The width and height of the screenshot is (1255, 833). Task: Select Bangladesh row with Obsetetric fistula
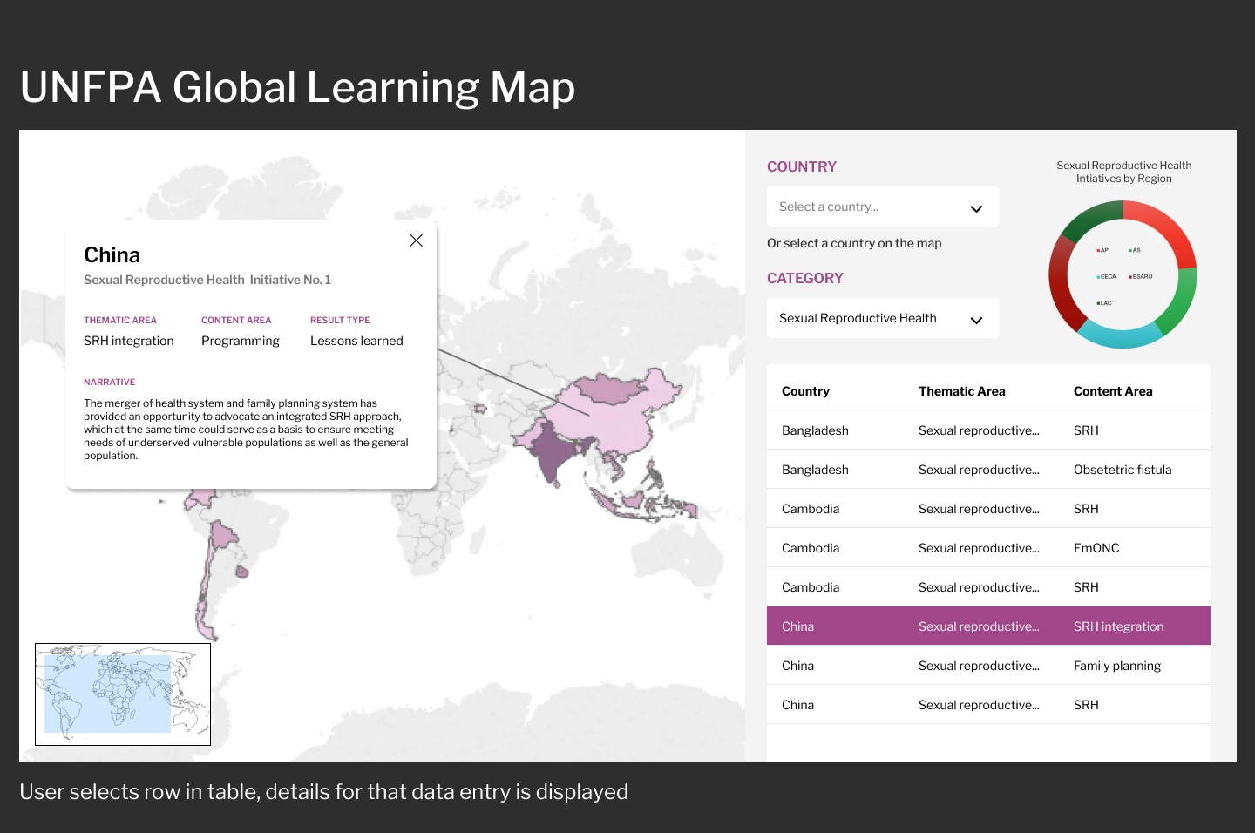(988, 470)
